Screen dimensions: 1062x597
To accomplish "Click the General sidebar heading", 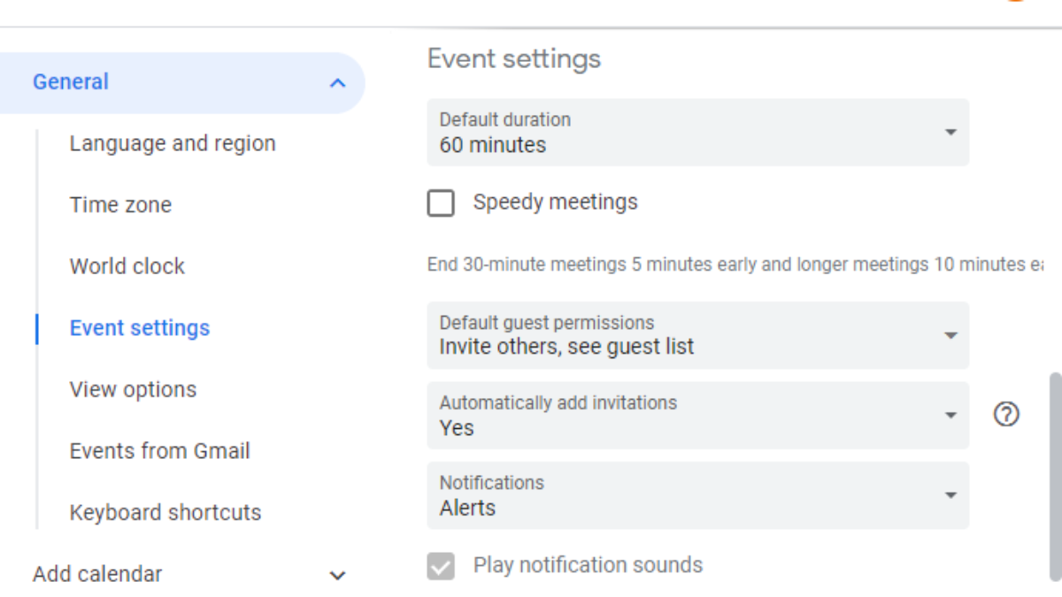I will point(71,82).
